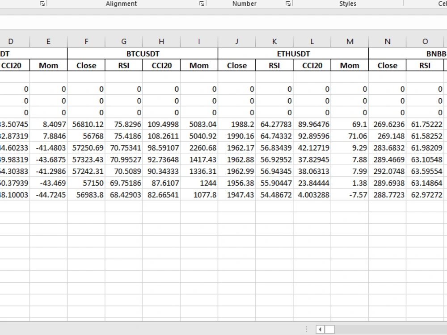
Task: Click the horizontal scrollbar thumb
Action: pos(329,329)
